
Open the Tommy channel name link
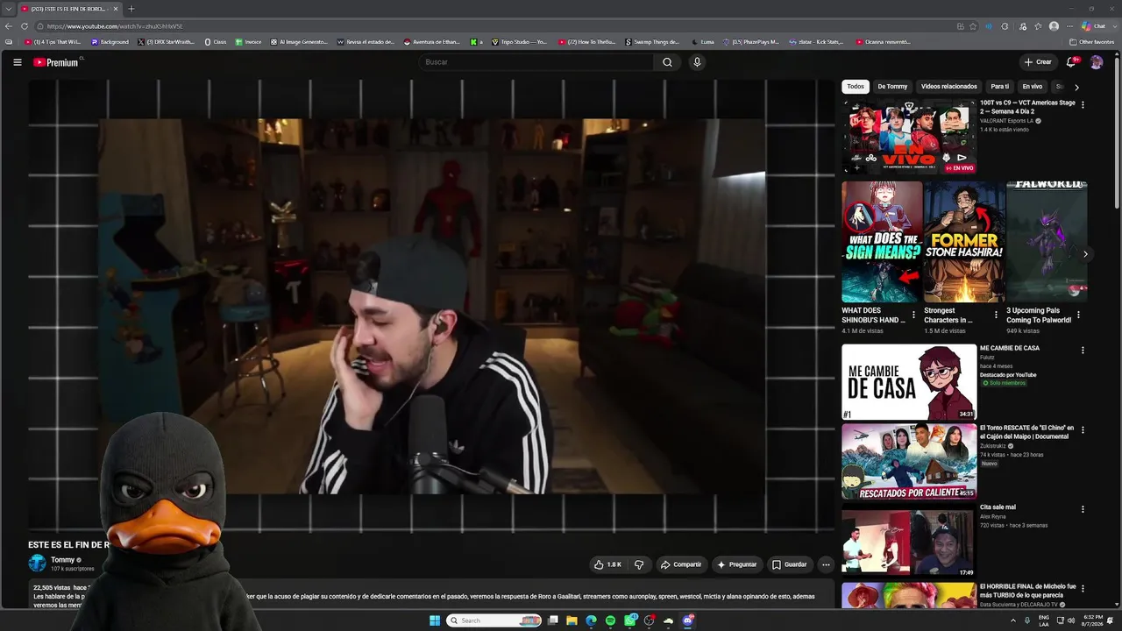63,560
